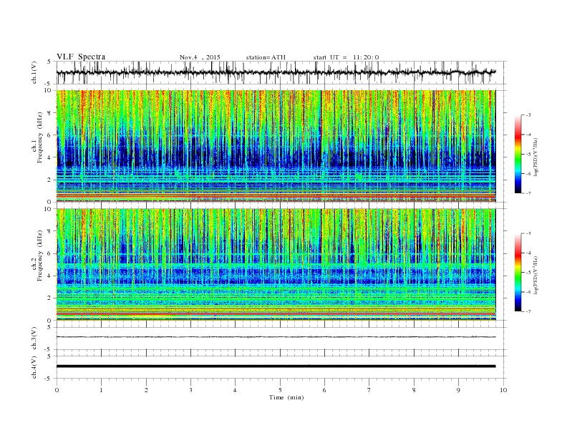
Task: Click the "1" tick on Time axis
Action: 101,390
